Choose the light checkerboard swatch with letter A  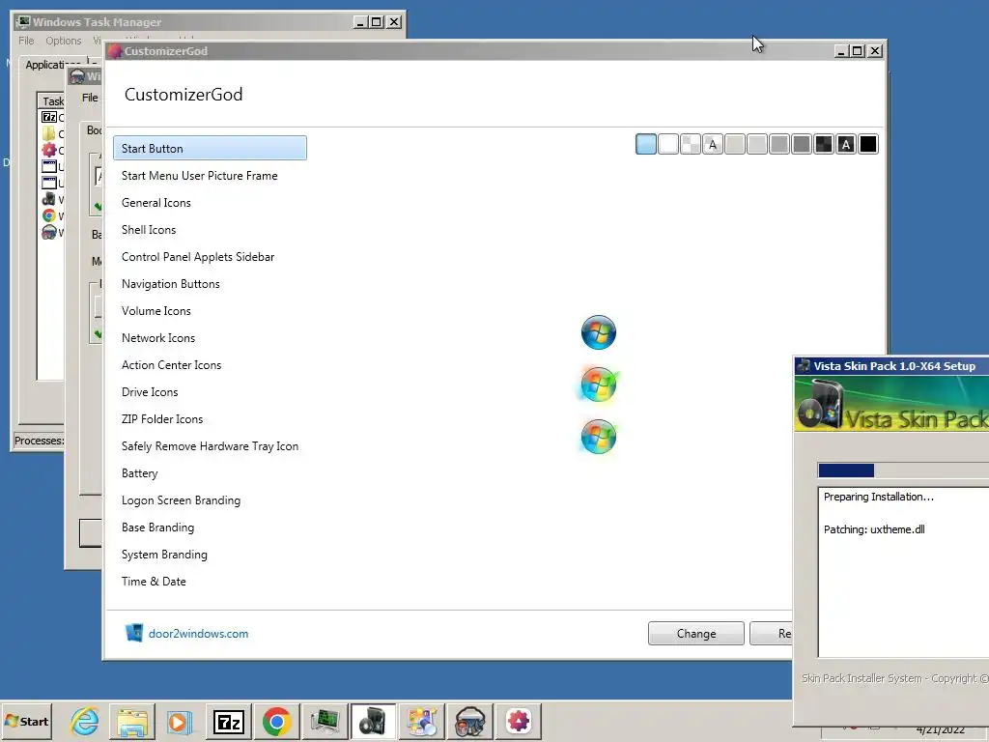click(713, 145)
